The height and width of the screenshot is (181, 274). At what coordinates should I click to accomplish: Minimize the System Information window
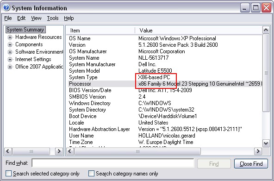[245, 8]
